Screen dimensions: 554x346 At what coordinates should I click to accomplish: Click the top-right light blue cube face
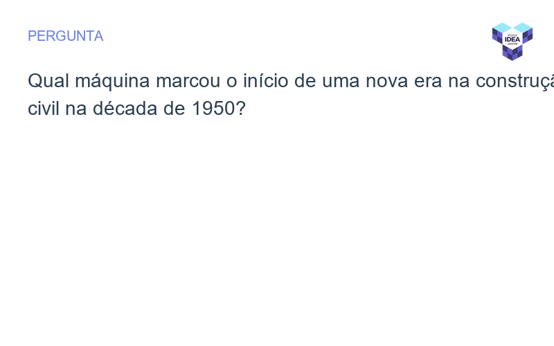pos(523,27)
